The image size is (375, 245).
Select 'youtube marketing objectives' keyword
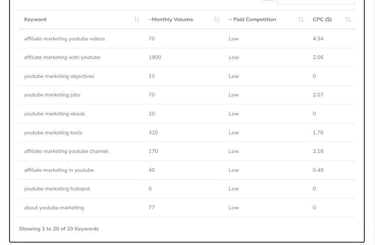pos(59,76)
